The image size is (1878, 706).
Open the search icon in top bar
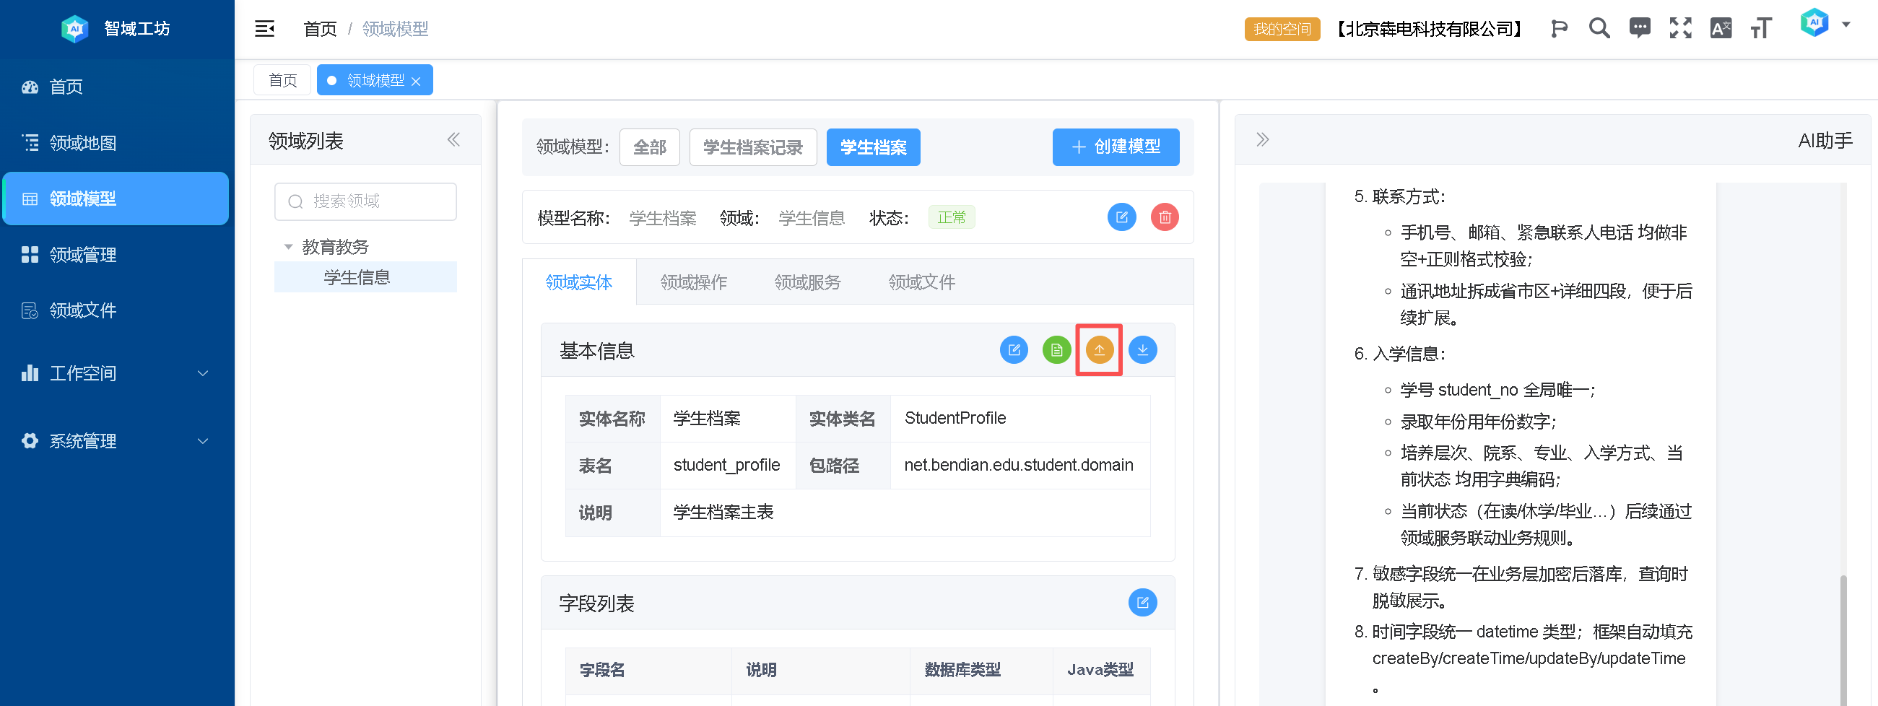(1599, 28)
